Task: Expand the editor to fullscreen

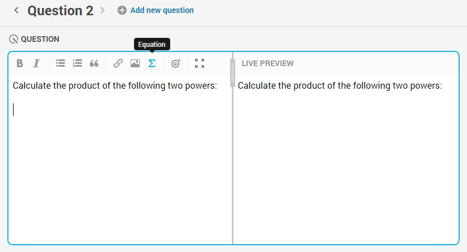Action: pyautogui.click(x=200, y=63)
